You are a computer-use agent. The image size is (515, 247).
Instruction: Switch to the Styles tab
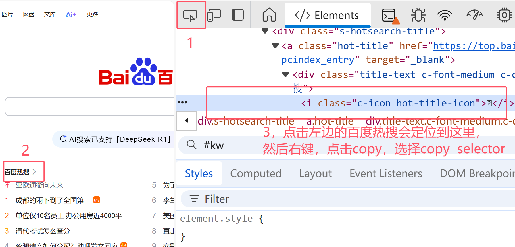[x=199, y=173]
